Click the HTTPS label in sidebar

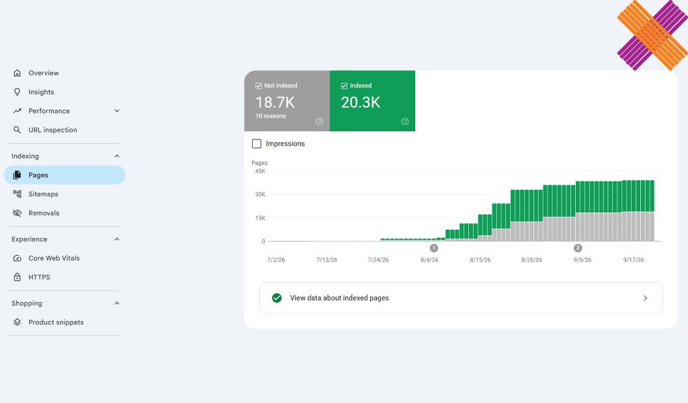tap(40, 277)
